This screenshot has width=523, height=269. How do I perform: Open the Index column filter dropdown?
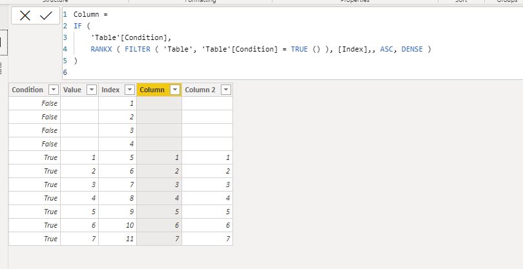(129, 90)
